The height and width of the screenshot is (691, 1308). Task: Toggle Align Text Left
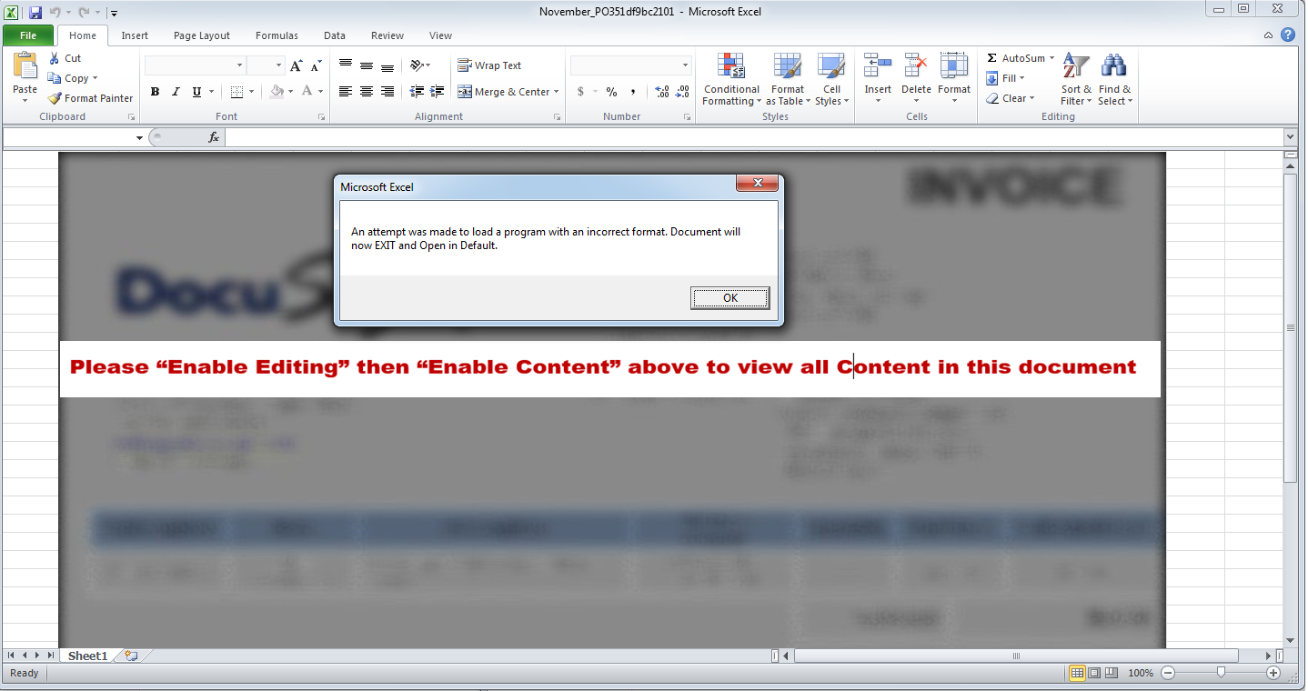click(346, 92)
